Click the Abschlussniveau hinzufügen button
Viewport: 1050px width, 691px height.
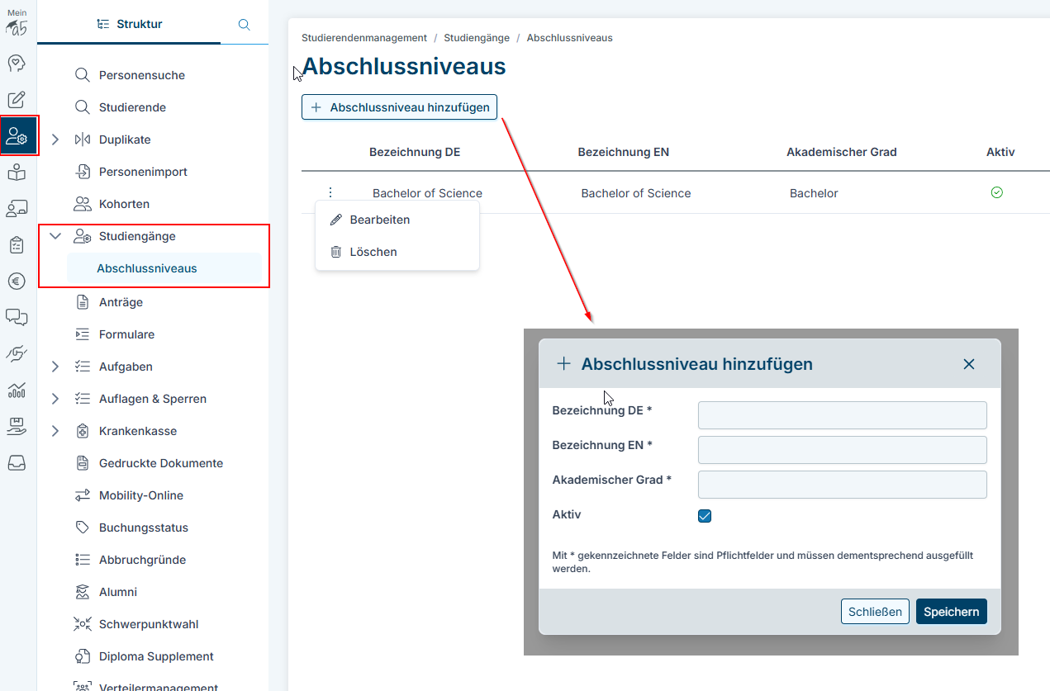tap(400, 107)
